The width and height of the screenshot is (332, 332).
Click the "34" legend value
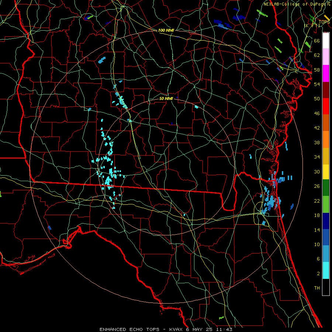[317, 157]
